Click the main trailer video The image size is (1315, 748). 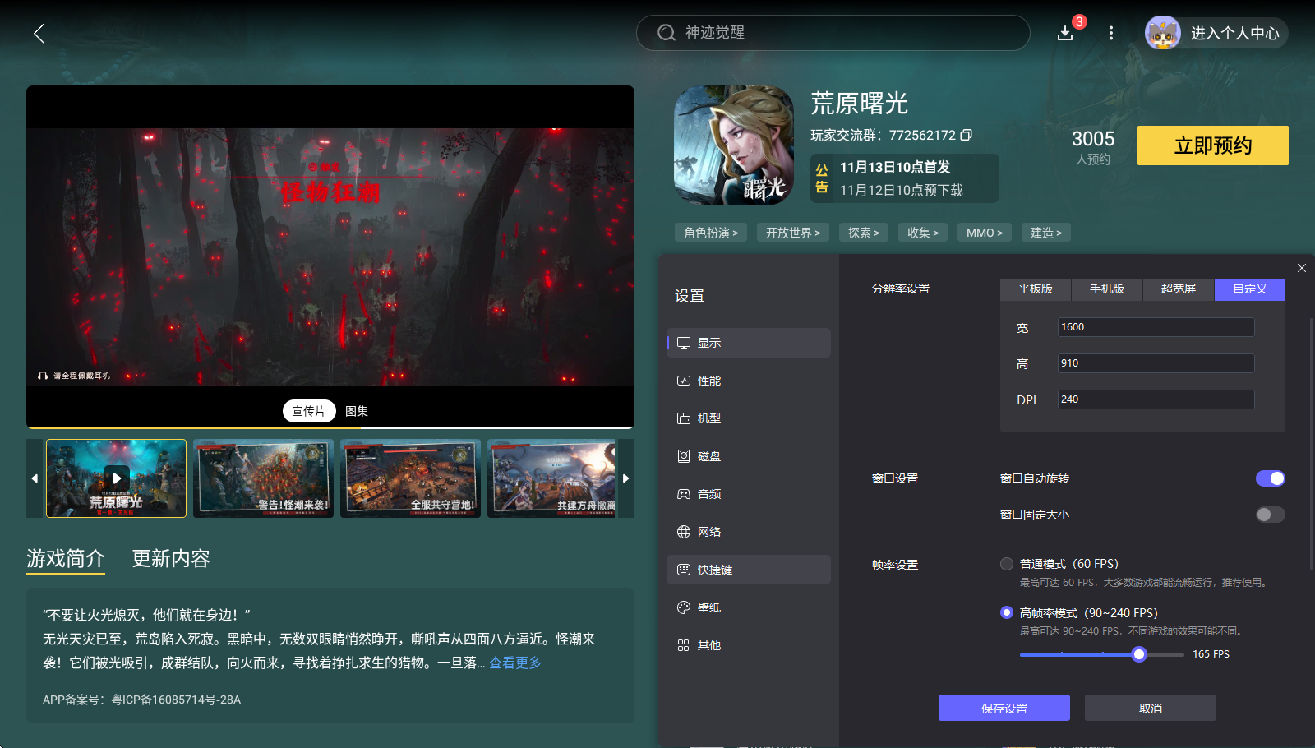(x=330, y=256)
